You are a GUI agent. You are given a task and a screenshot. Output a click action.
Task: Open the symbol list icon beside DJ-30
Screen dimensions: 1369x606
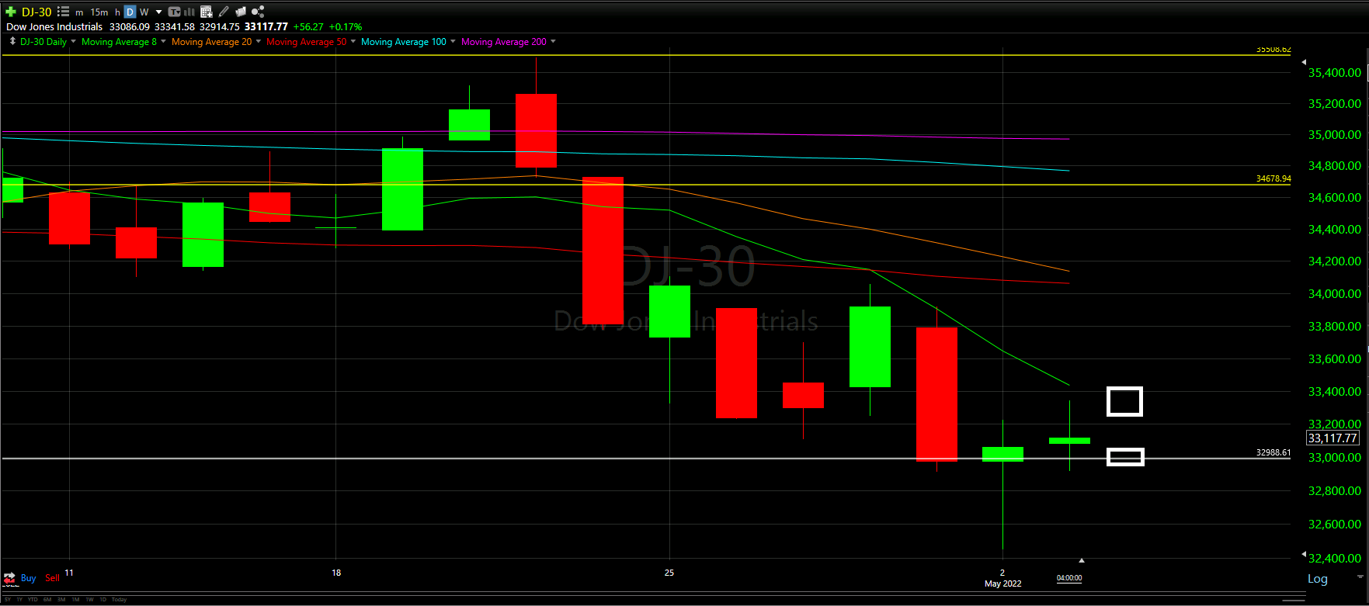tap(64, 12)
